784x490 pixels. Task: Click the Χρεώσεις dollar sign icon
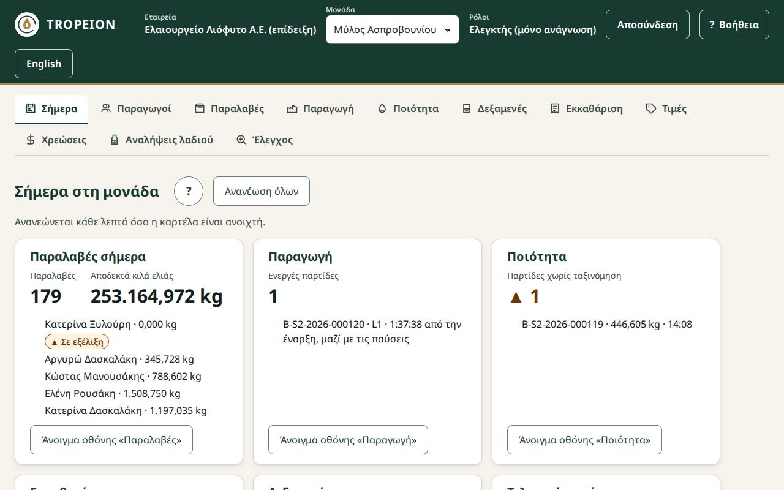pos(31,140)
